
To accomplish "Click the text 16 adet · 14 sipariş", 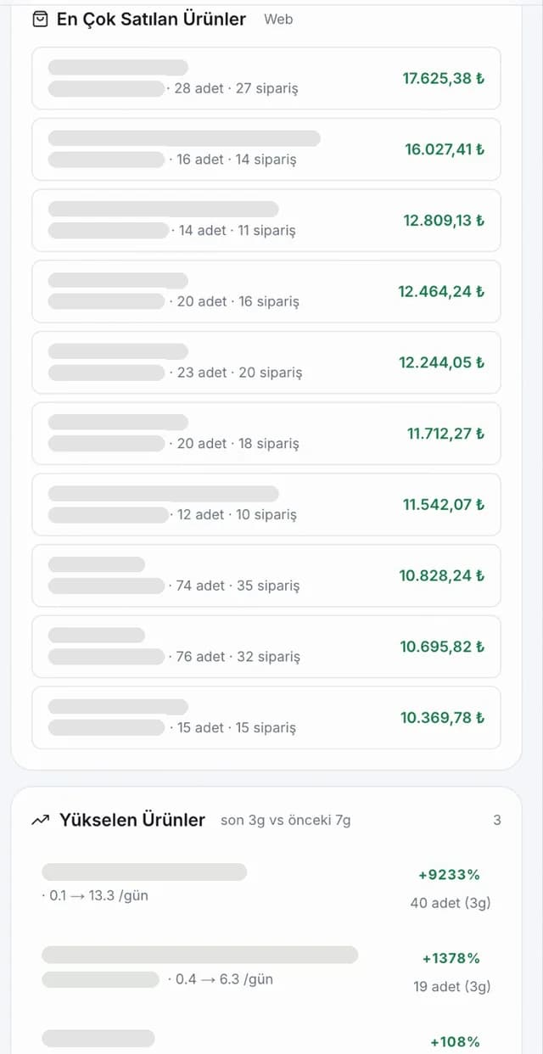I will click(237, 160).
